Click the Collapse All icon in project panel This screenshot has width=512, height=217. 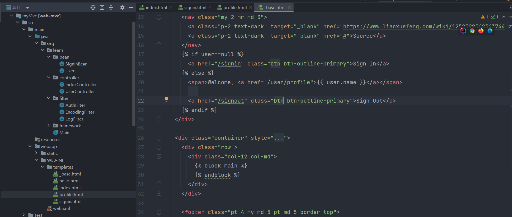(x=111, y=7)
